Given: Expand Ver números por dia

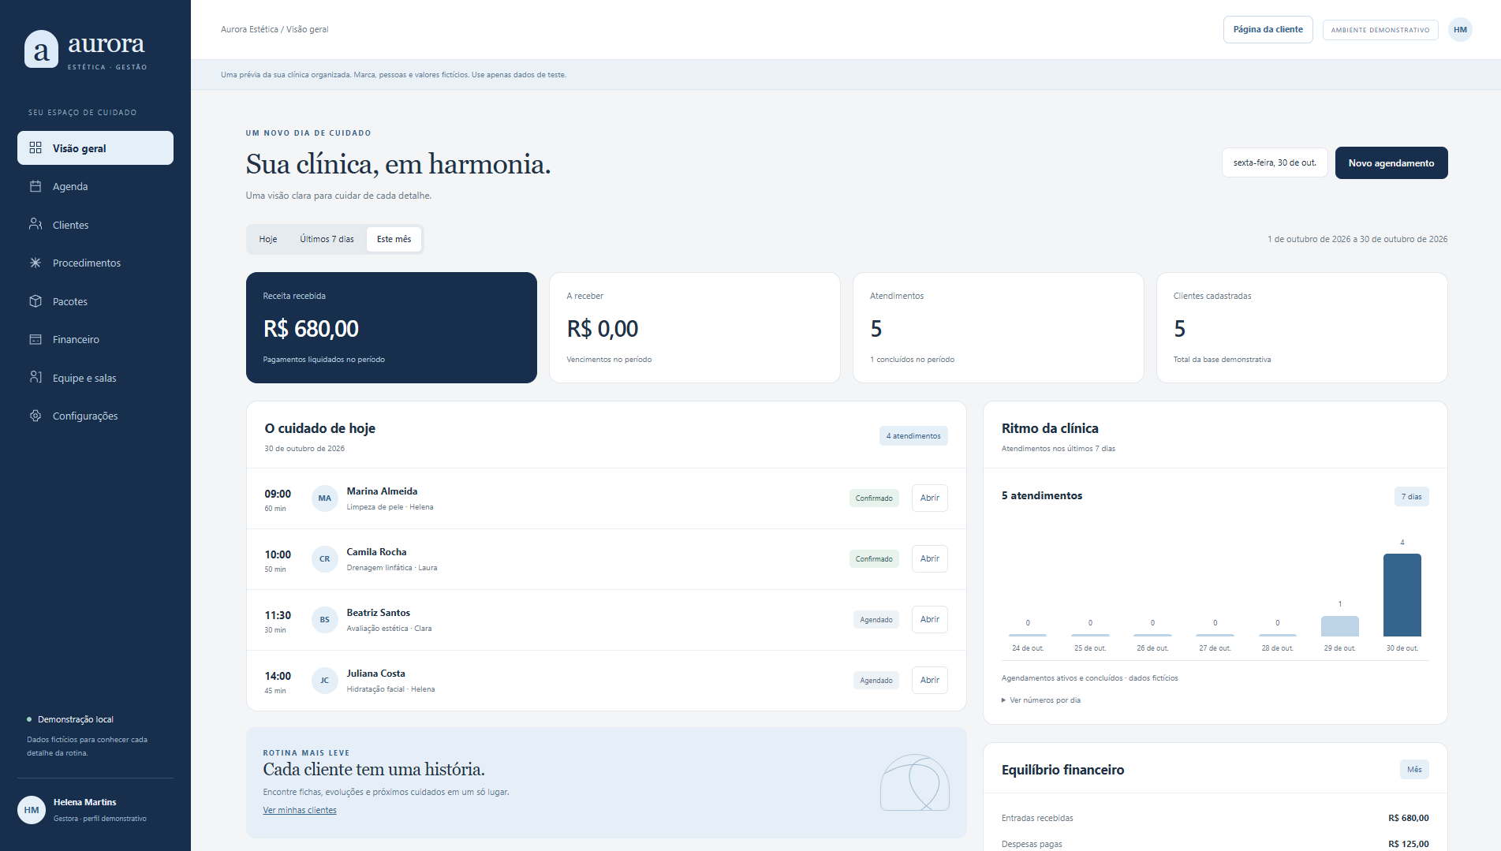Looking at the screenshot, I should [x=1041, y=700].
